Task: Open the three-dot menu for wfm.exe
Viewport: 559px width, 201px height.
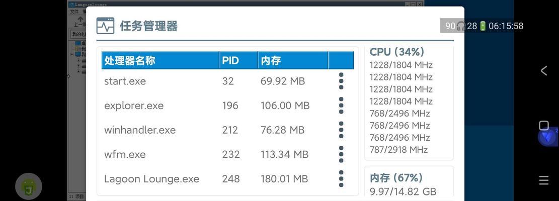Action: (x=341, y=154)
